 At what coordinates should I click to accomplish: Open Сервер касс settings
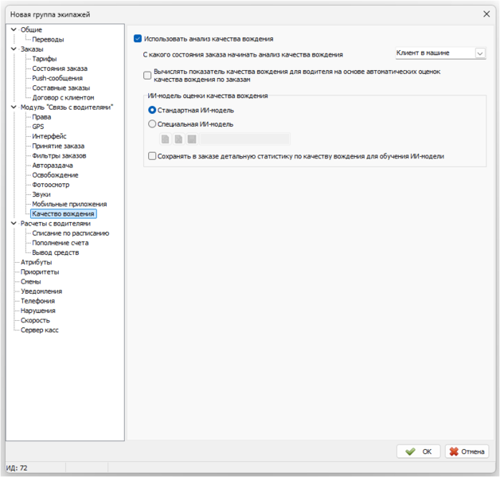[40, 330]
